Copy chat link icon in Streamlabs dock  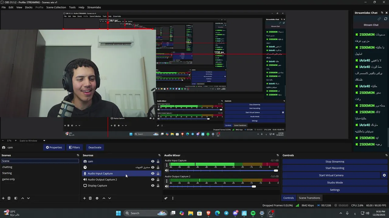coord(379,19)
